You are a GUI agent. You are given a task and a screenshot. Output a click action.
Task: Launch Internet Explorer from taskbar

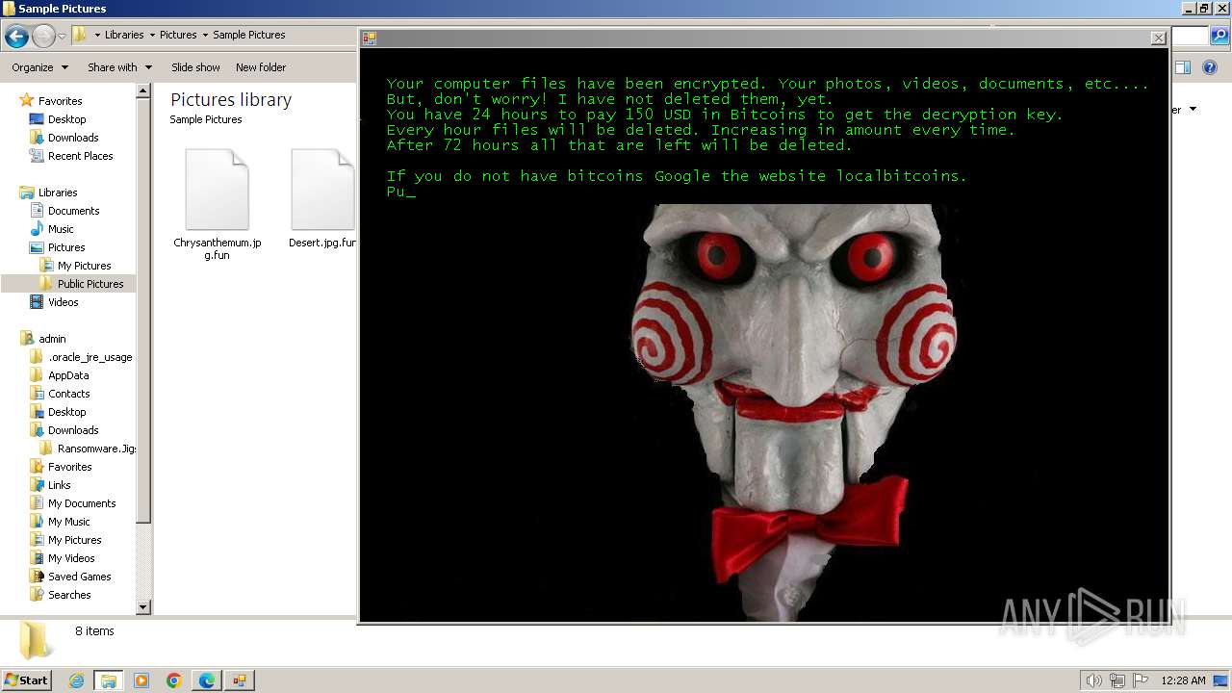(x=76, y=680)
